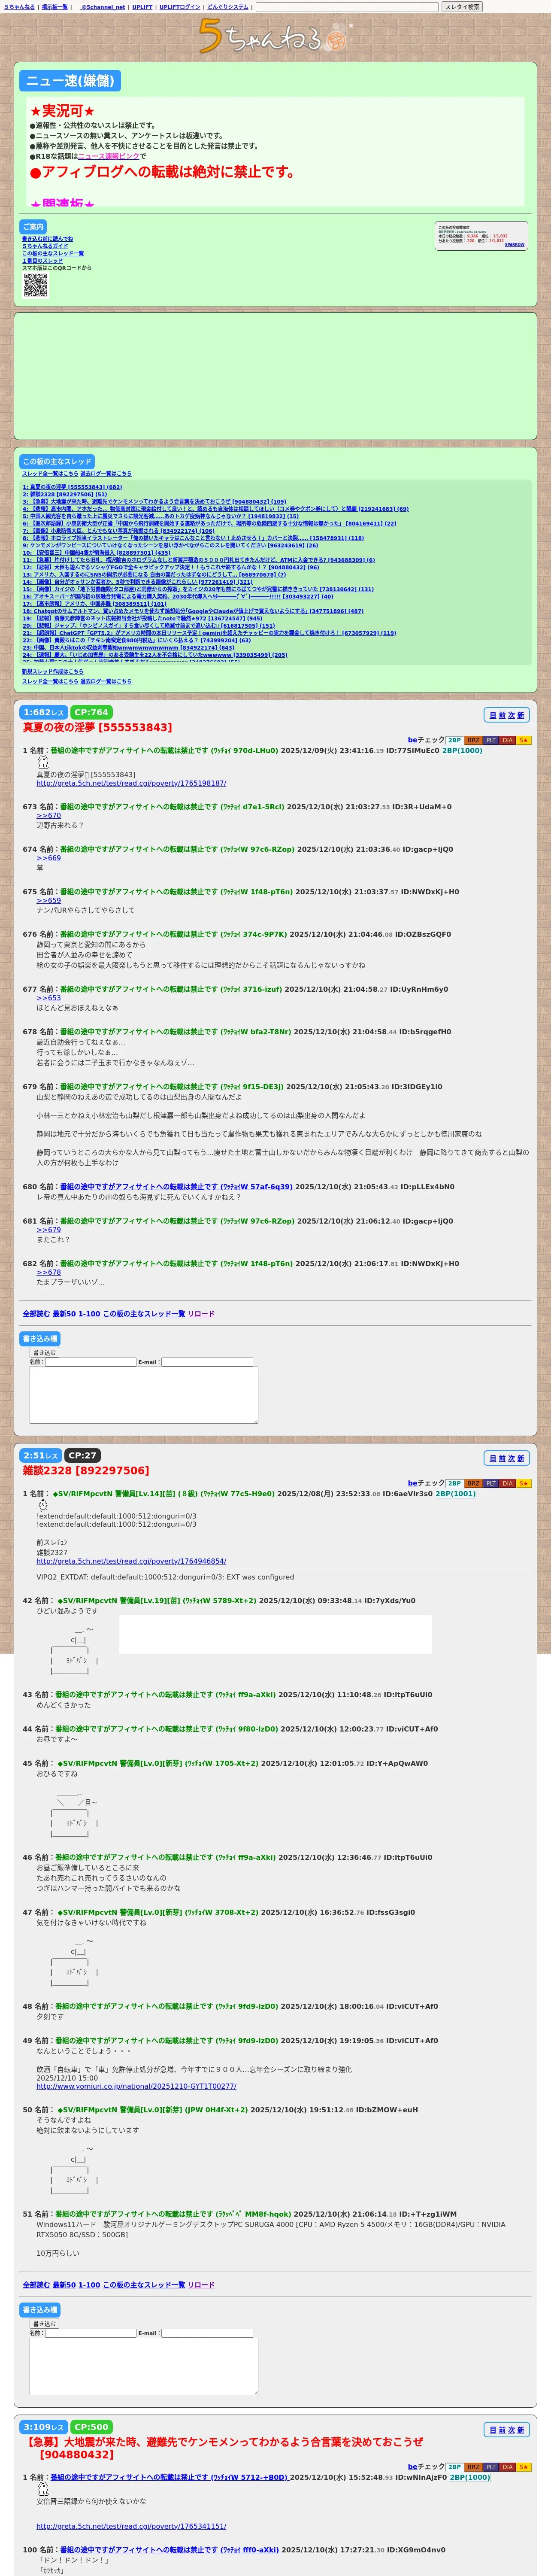Click 目 in 真夏の夜の淫夢 thread nav box

tap(493, 715)
